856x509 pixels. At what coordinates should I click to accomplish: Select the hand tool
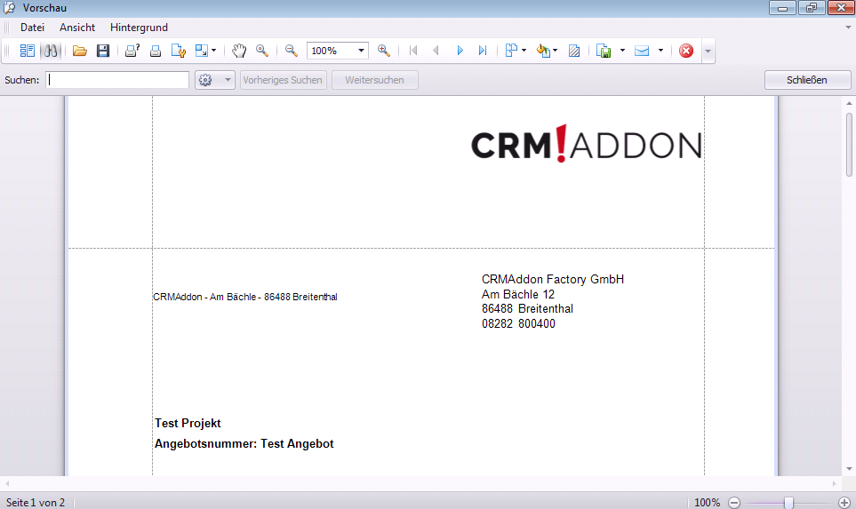(239, 51)
